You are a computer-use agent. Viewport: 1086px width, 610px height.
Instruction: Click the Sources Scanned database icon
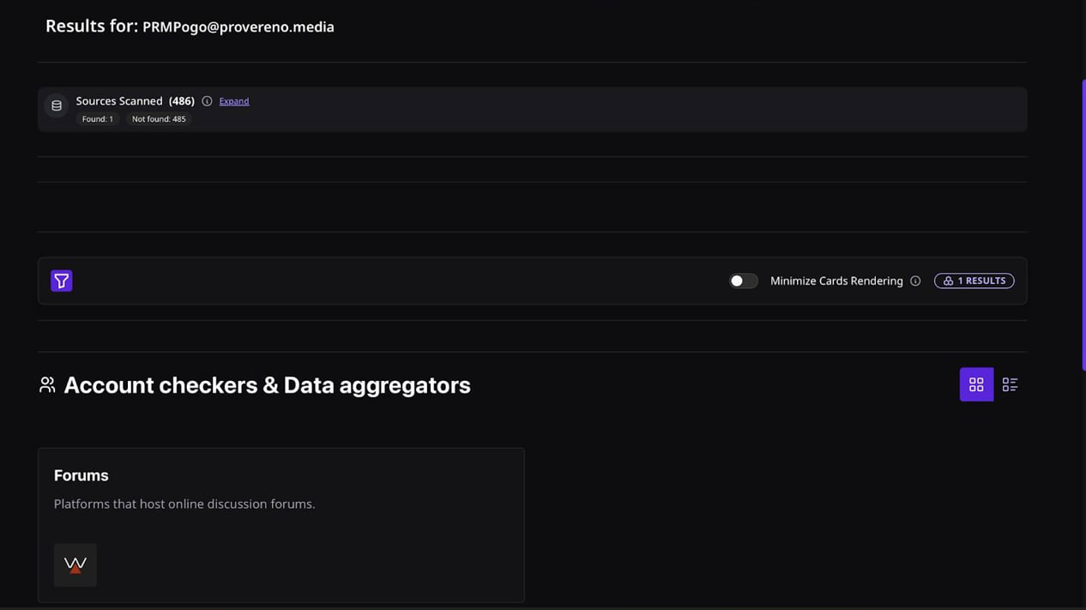coord(57,106)
